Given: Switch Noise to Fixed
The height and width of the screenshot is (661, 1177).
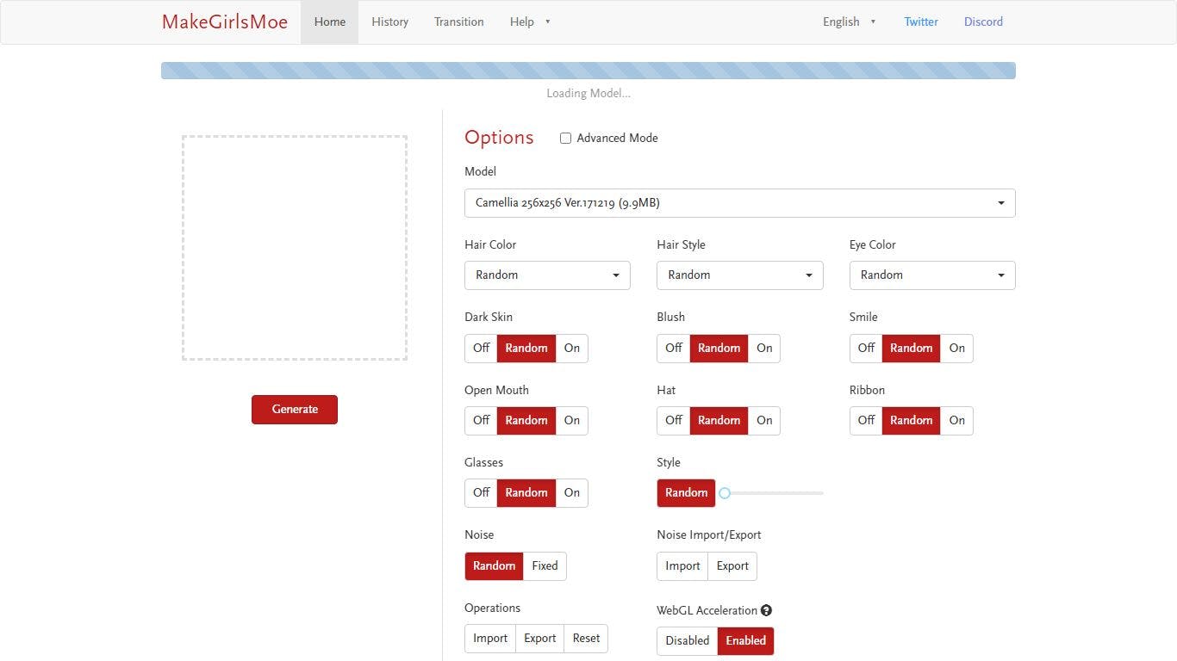Looking at the screenshot, I should (545, 565).
